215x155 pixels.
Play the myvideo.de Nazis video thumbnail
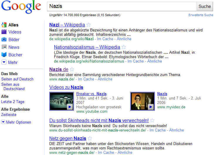point(143,101)
